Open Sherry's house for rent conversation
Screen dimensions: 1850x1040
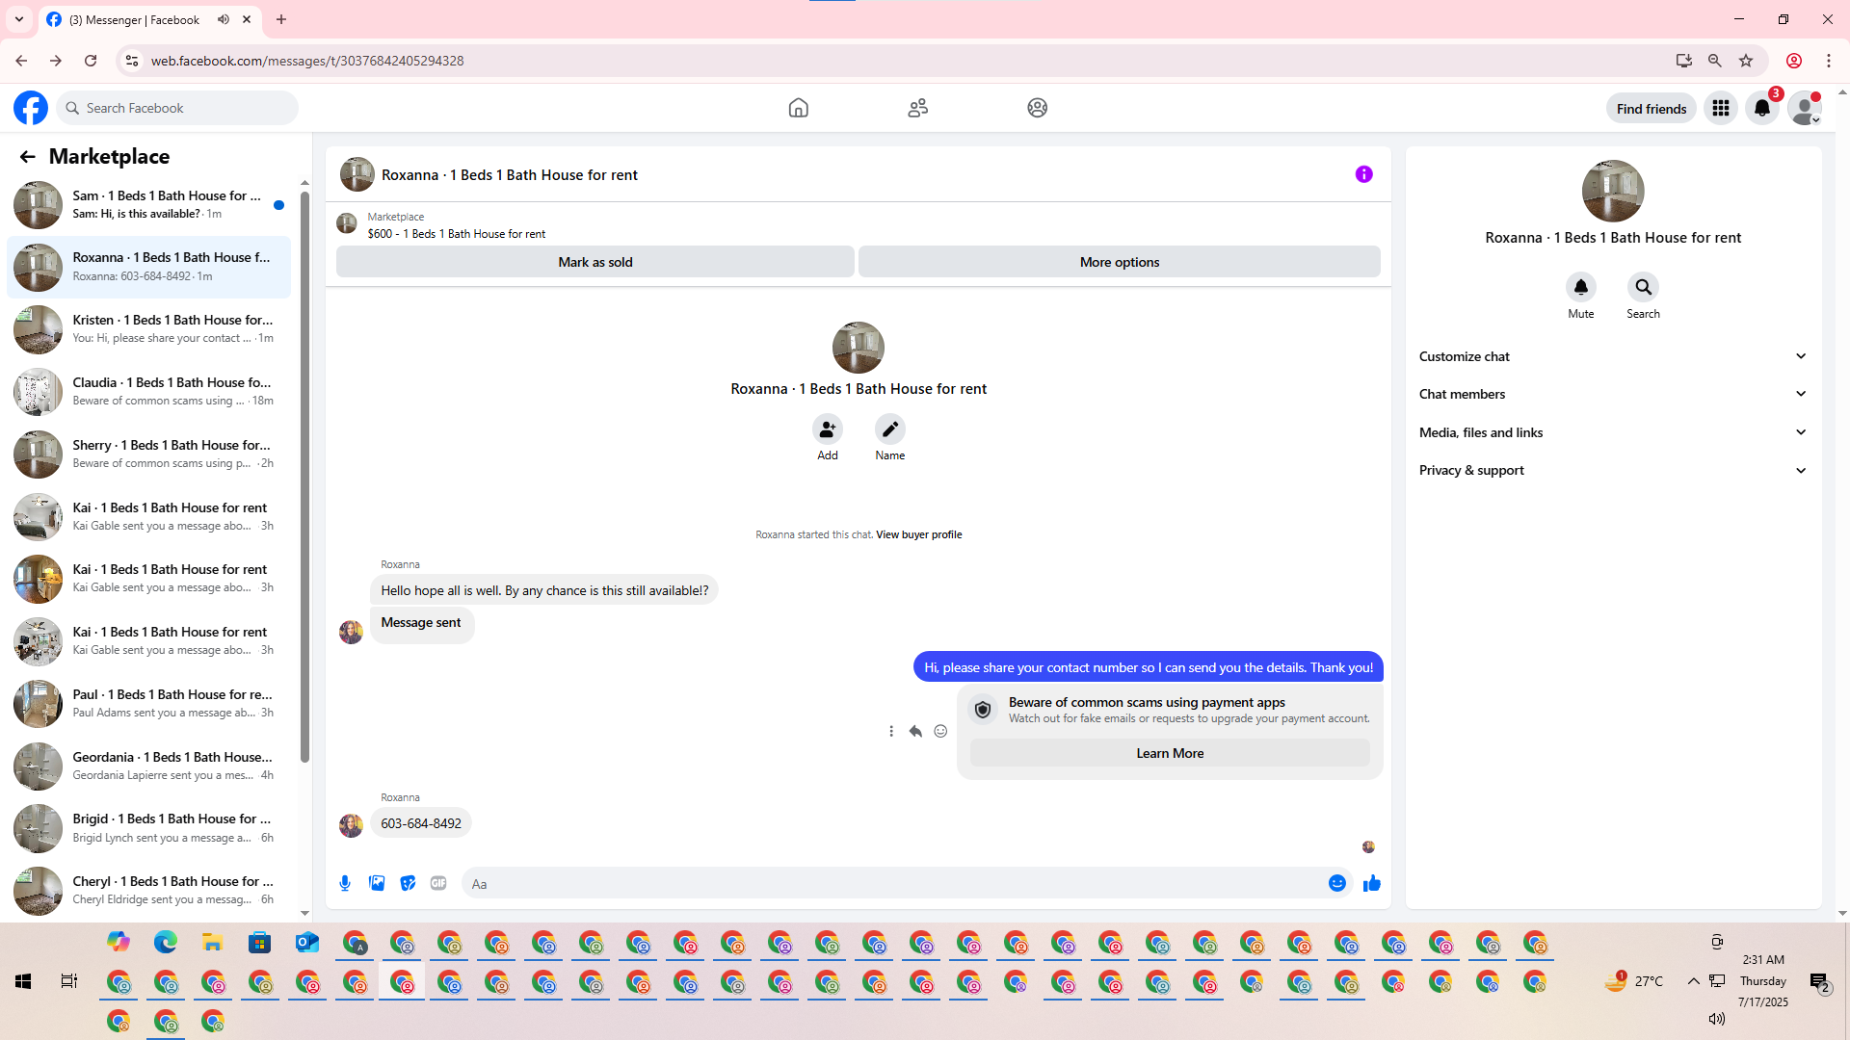(x=149, y=455)
